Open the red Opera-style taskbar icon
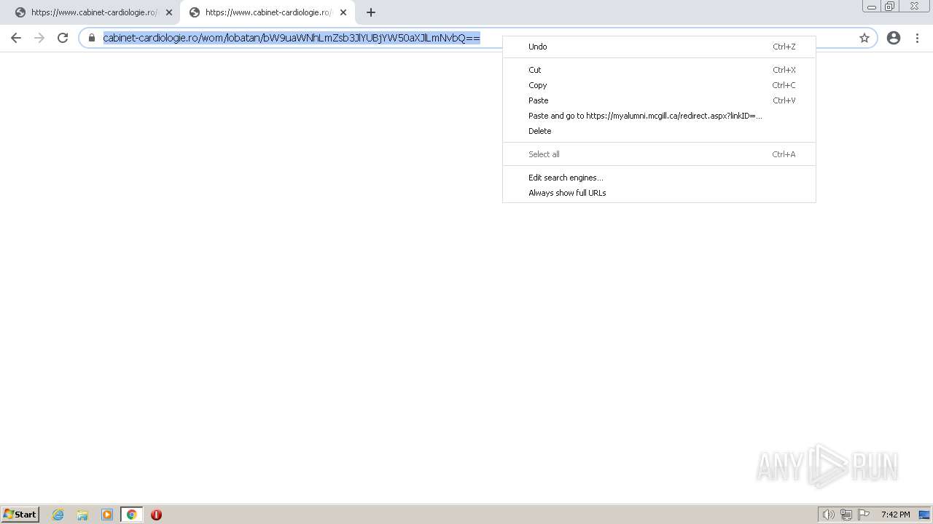933x524 pixels. click(x=156, y=515)
